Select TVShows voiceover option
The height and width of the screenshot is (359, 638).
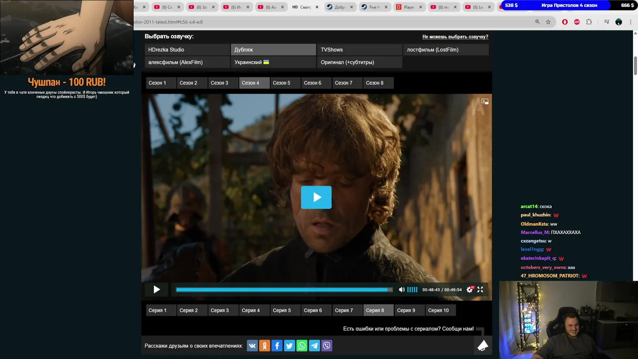[x=359, y=49]
